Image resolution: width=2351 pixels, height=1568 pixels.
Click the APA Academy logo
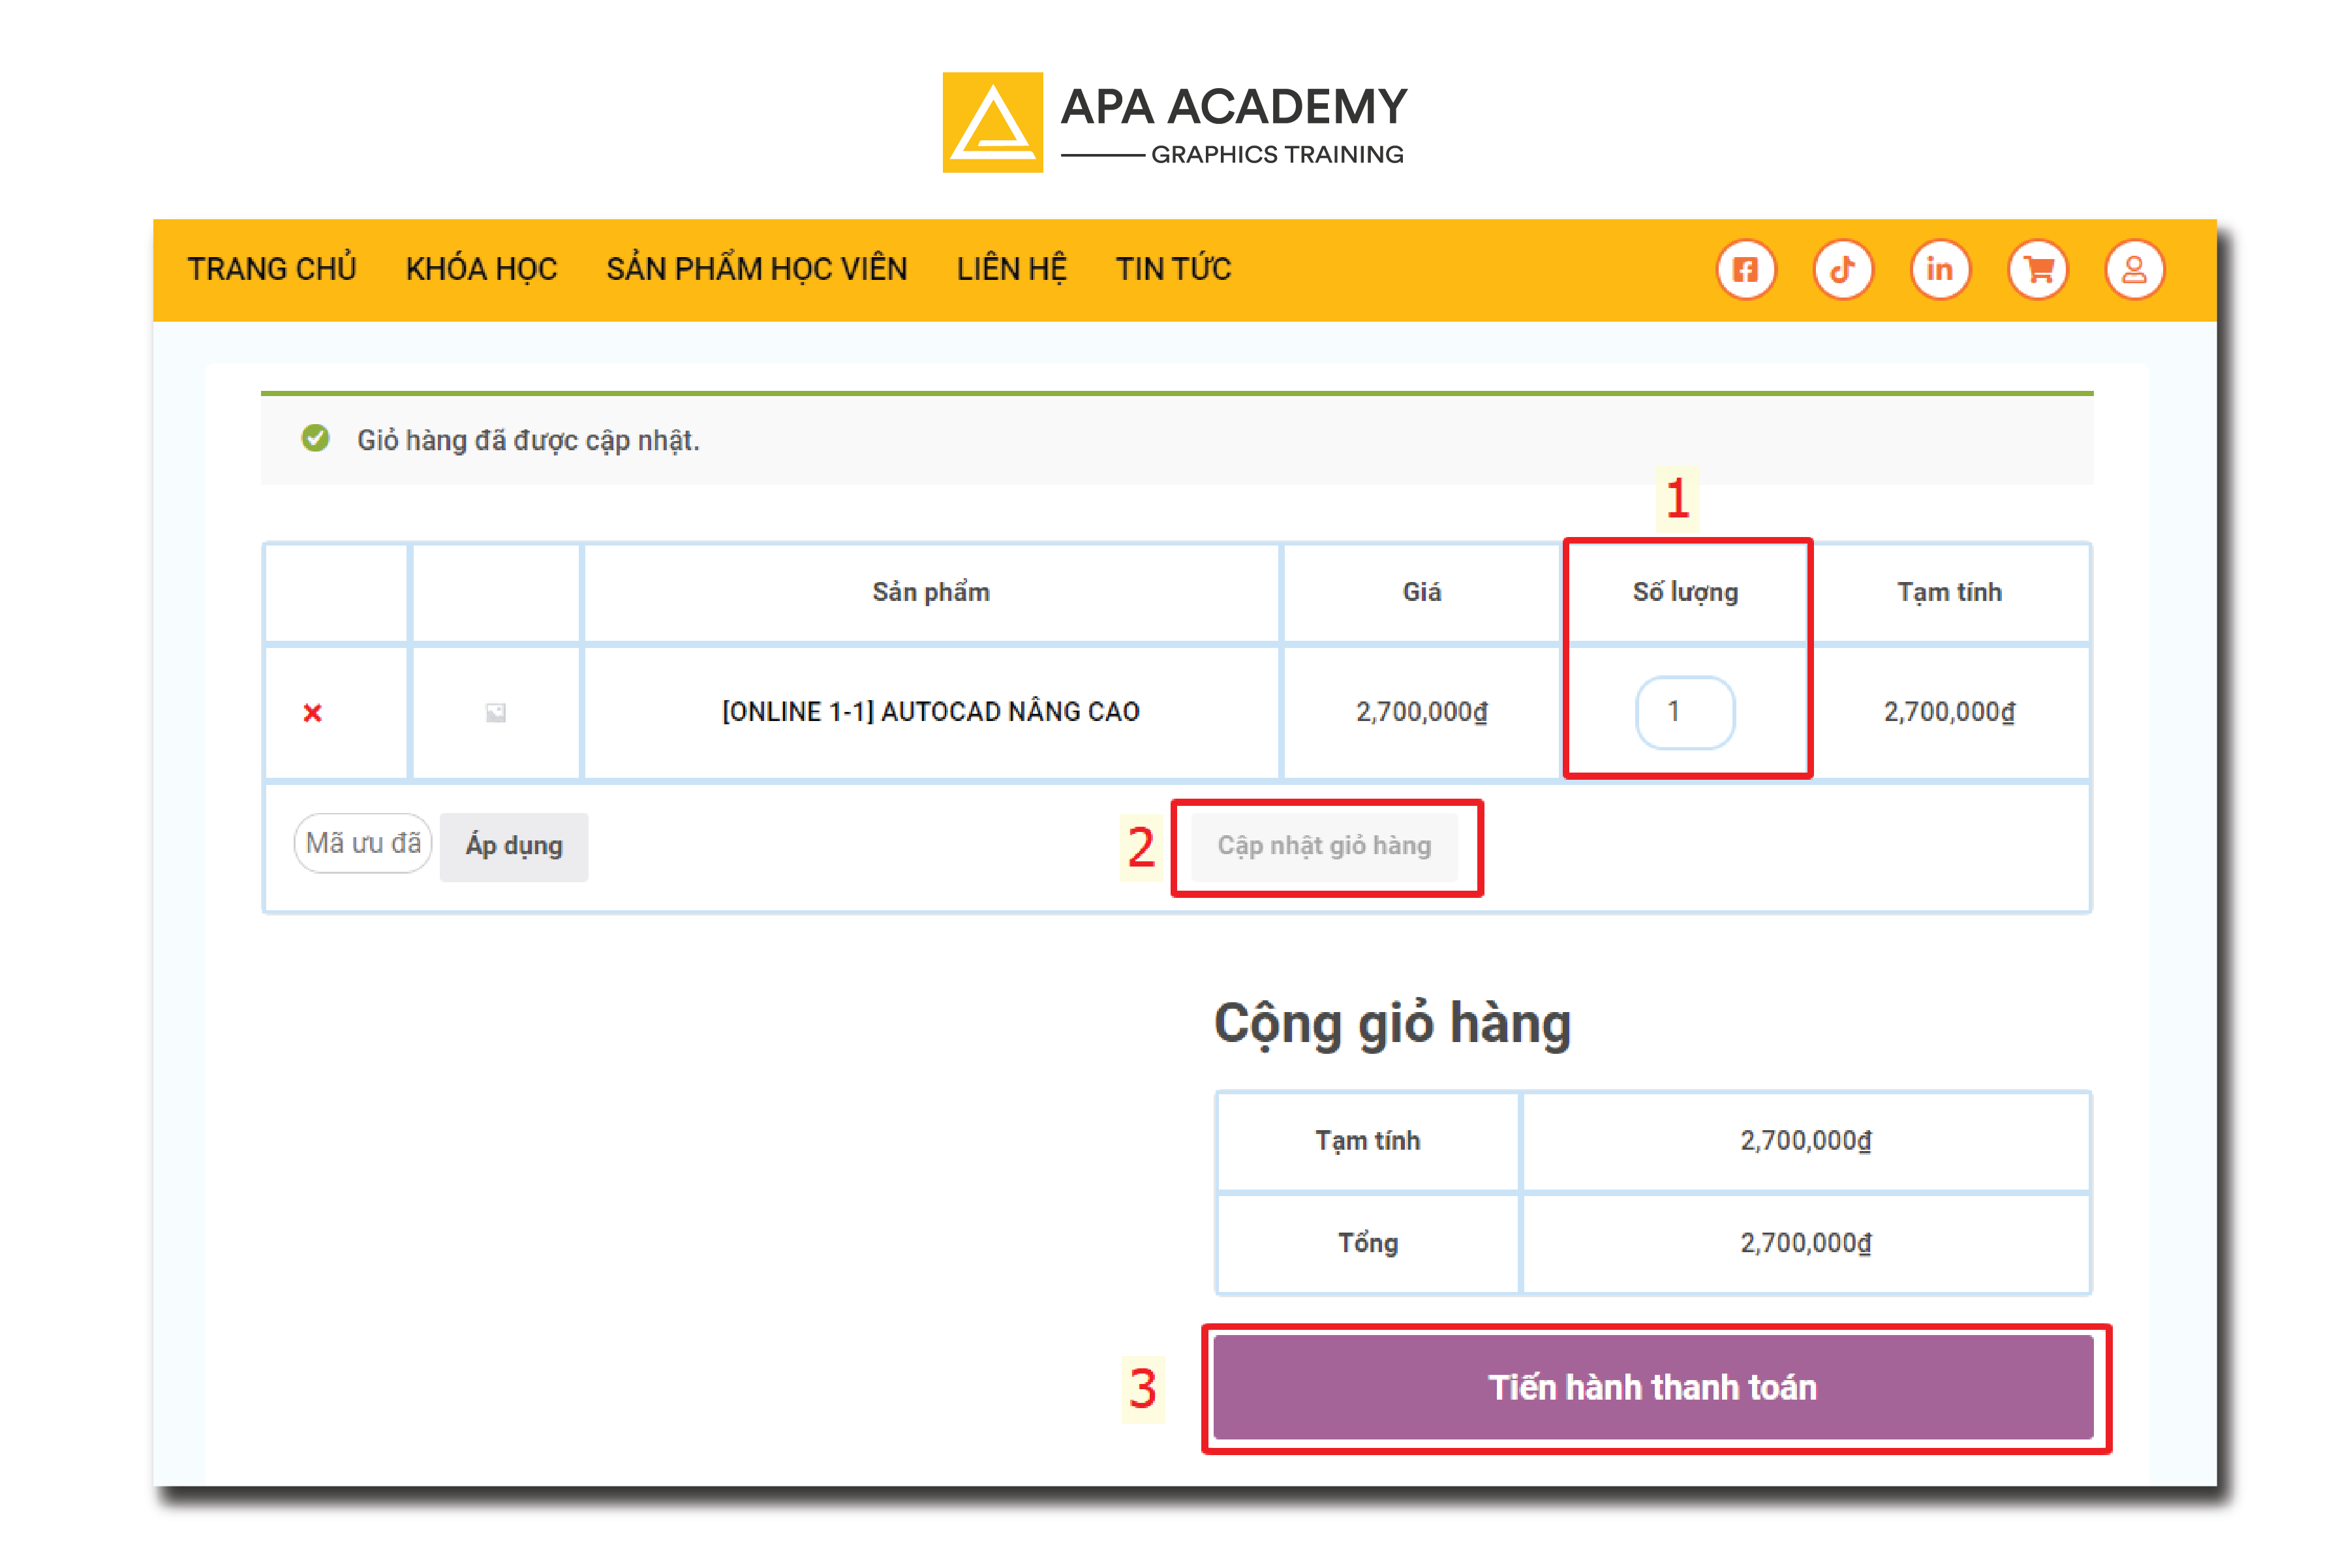(1174, 122)
